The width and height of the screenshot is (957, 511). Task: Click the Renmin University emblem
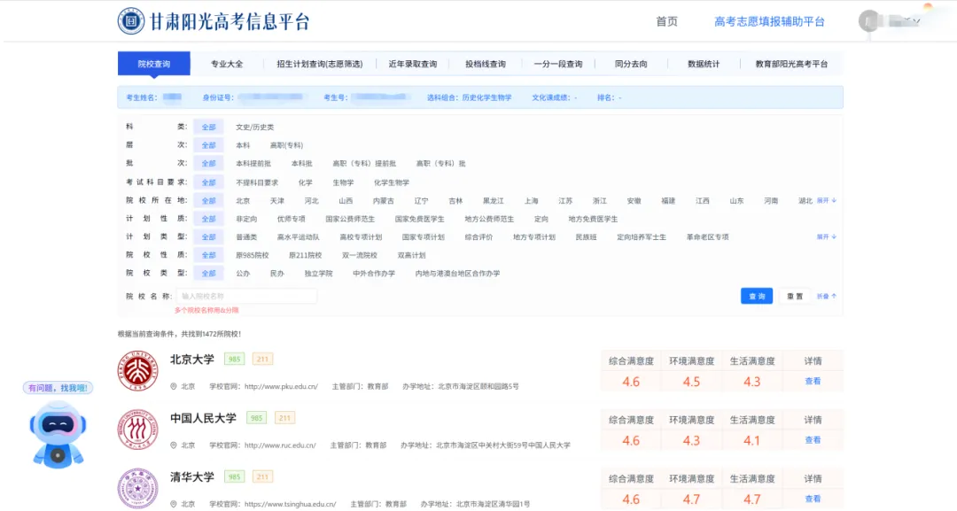[x=138, y=430]
